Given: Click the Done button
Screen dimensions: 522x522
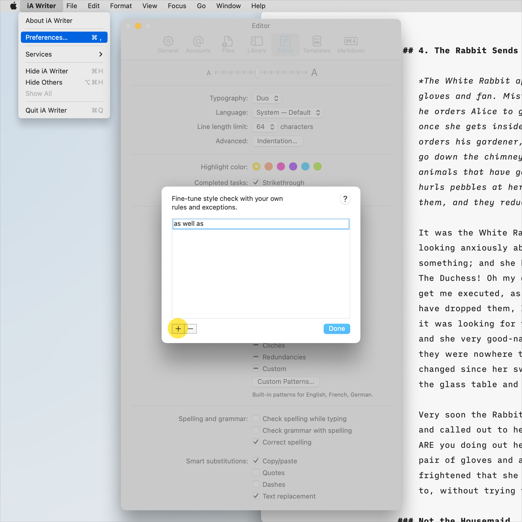Looking at the screenshot, I should (x=337, y=329).
